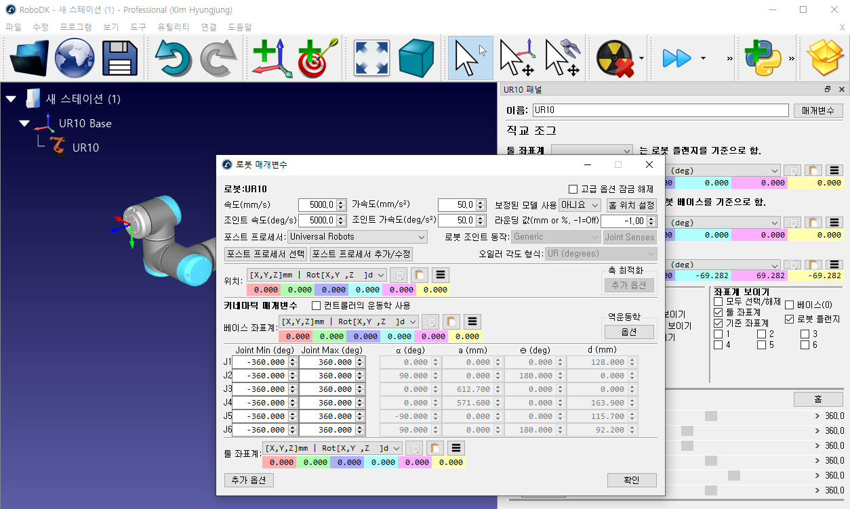Viewport: 850px width, 509px height.
Task: Click the yellow package box icon
Action: coord(825,58)
